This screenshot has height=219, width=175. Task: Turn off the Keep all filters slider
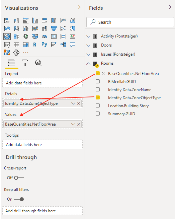[x=19, y=199]
